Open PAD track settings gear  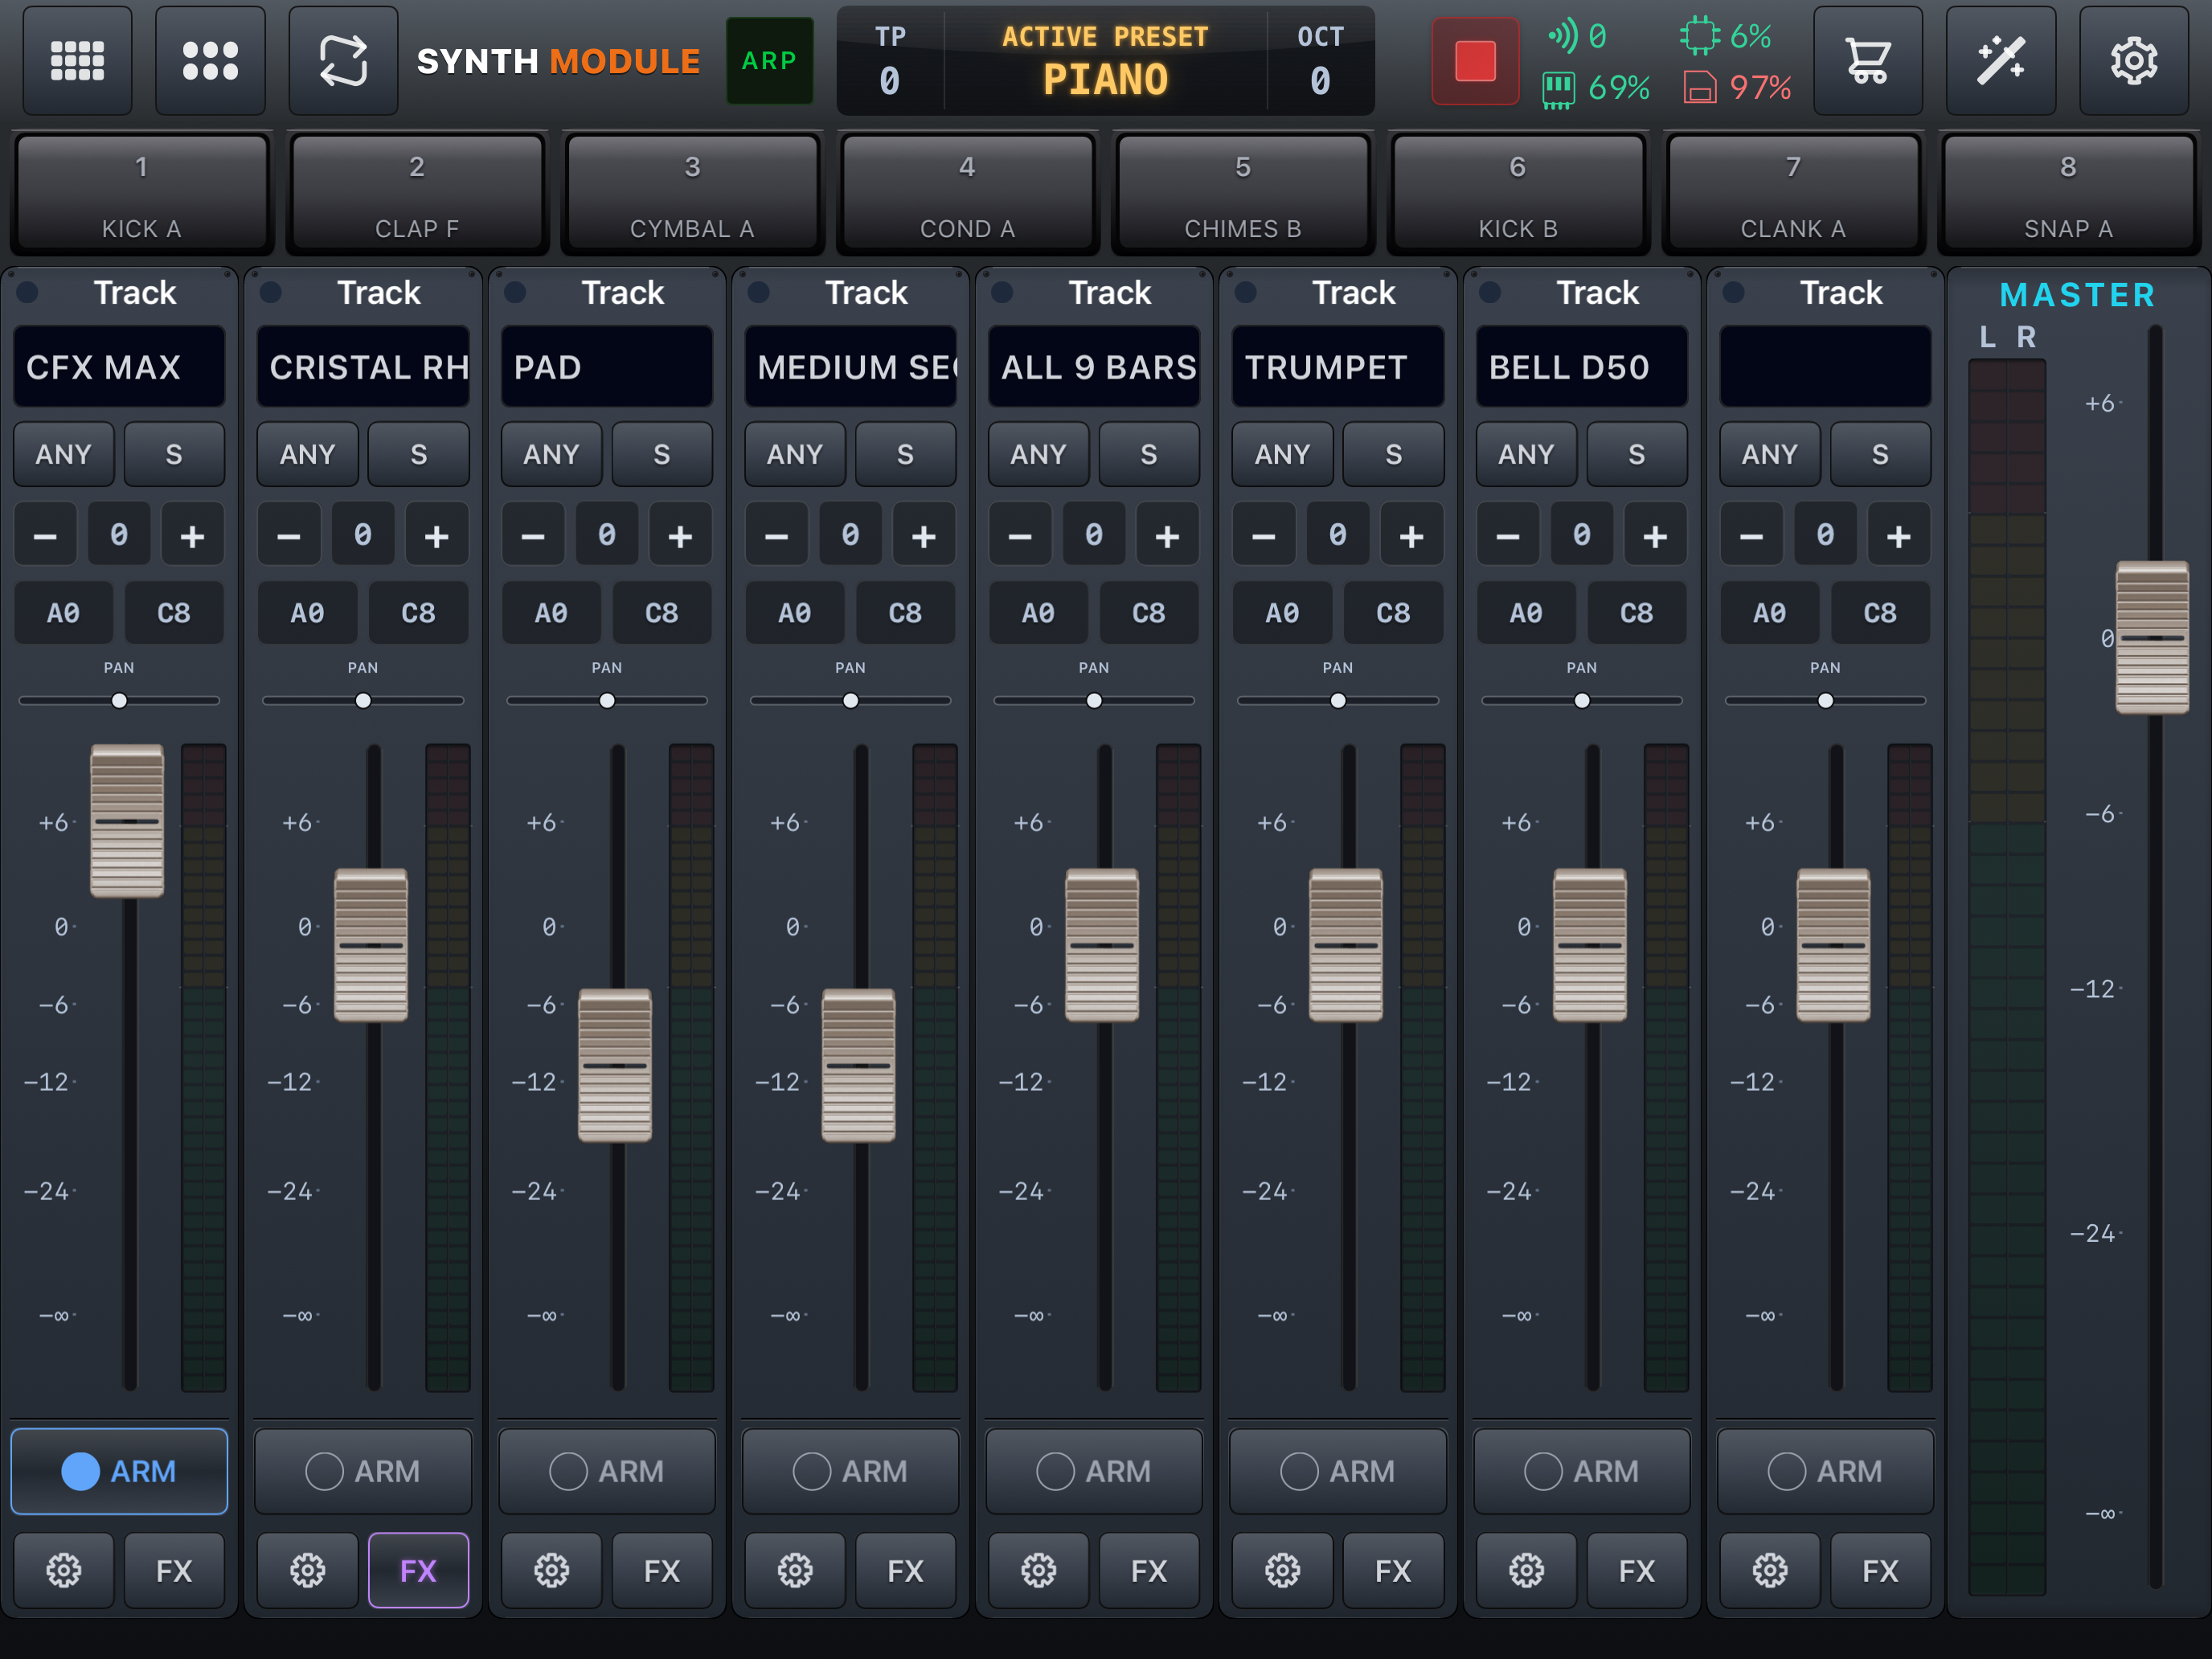[x=551, y=1570]
